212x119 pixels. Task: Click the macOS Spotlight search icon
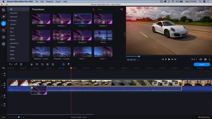[x=200, y=1]
